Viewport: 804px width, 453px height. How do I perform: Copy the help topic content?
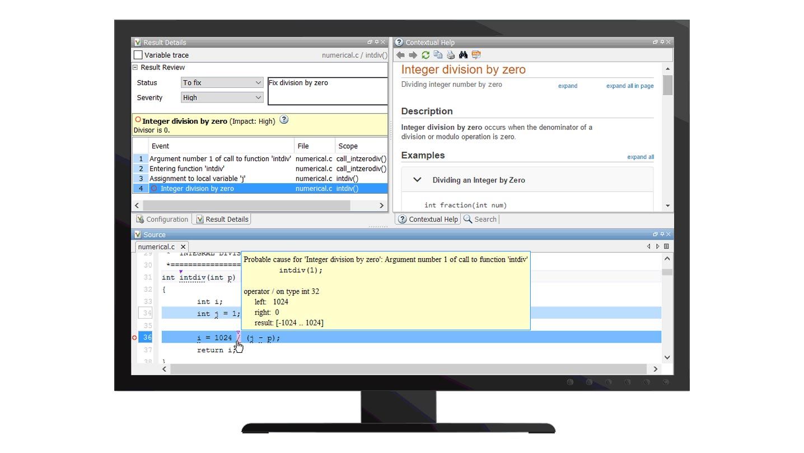(x=438, y=55)
